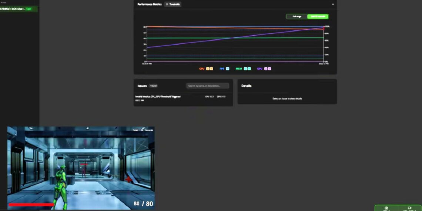Toggle first orange CPU legend box
Screen dimensions: 422x211
(x=208, y=69)
